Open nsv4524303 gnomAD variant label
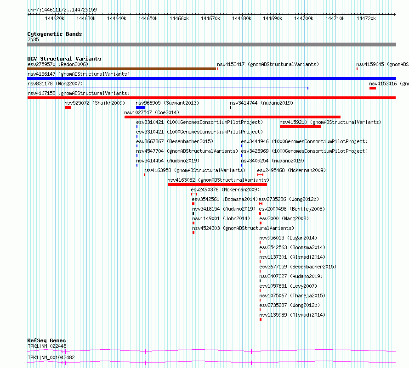The width and height of the screenshot is (409, 368). [243, 228]
